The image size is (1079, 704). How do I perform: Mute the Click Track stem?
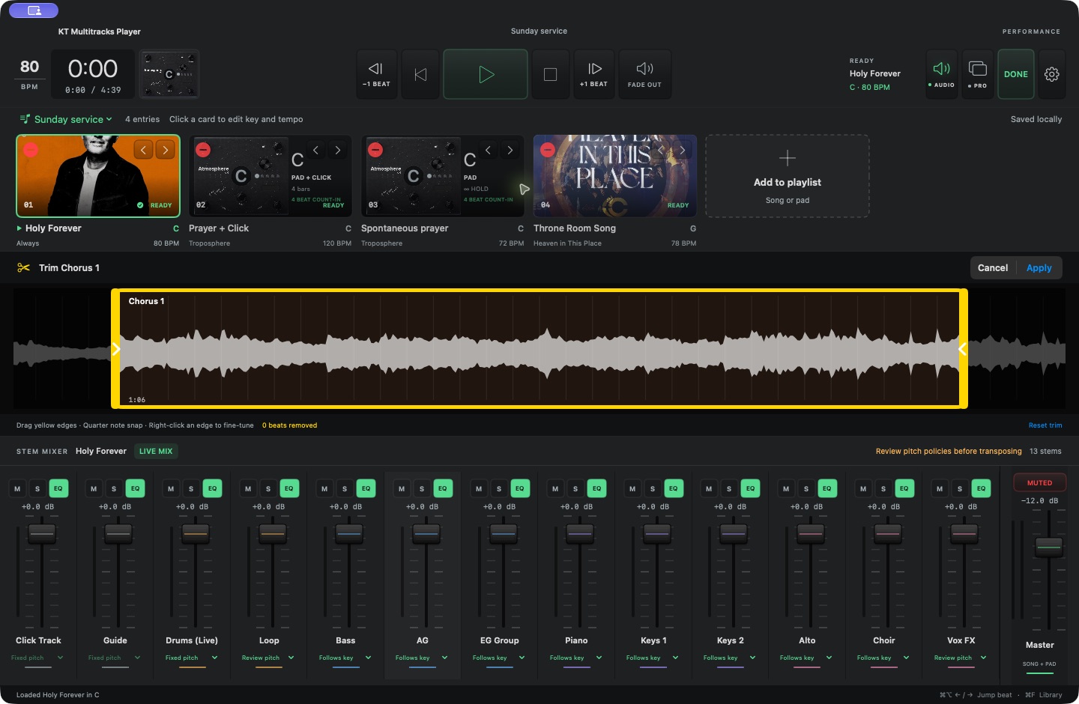click(x=17, y=488)
